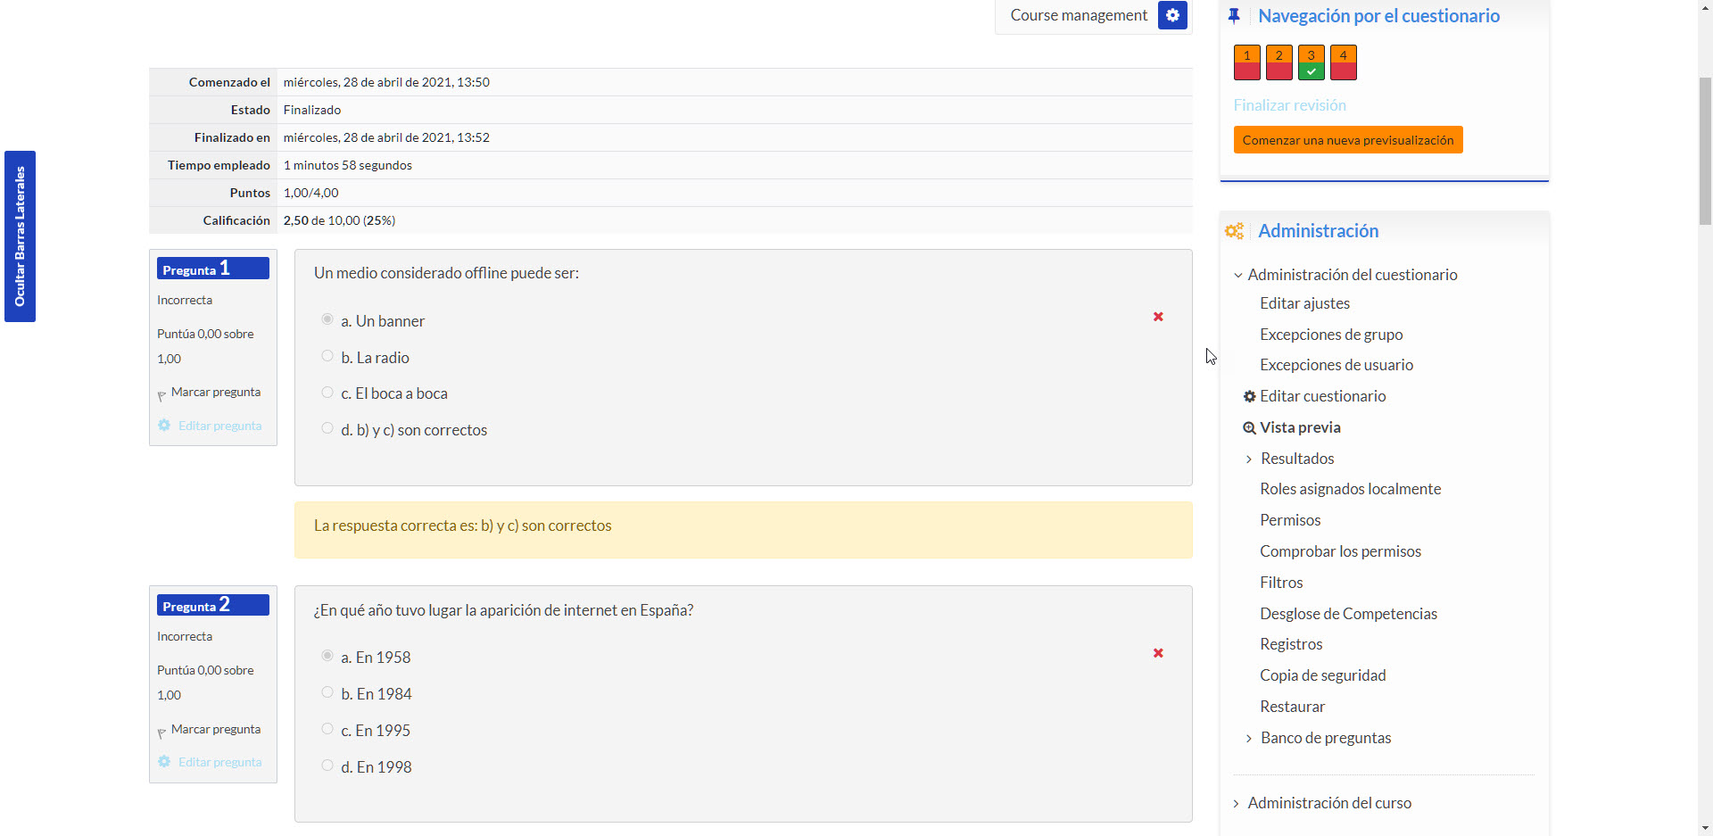This screenshot has width=1713, height=836.
Task: Click the Course management gear icon
Action: click(x=1172, y=15)
